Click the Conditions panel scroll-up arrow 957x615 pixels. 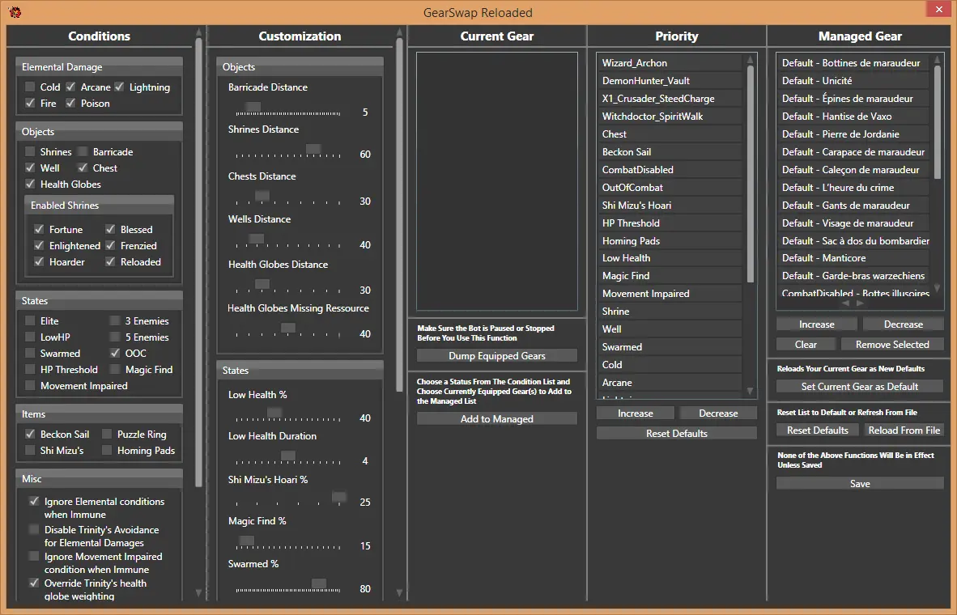coord(199,33)
